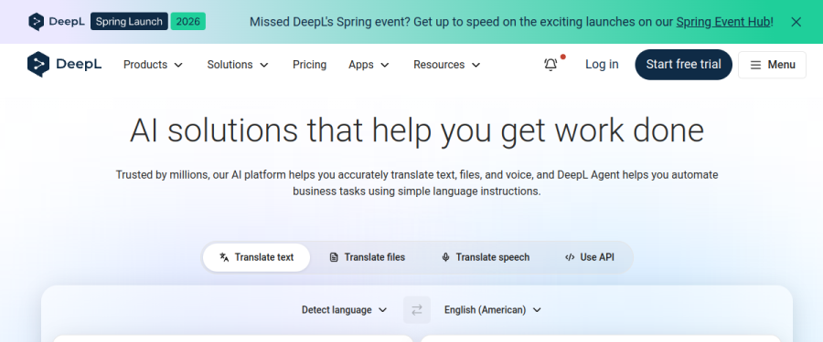823x342 pixels.
Task: Click the text Missed DeepL's Spring event?
Action: [329, 22]
